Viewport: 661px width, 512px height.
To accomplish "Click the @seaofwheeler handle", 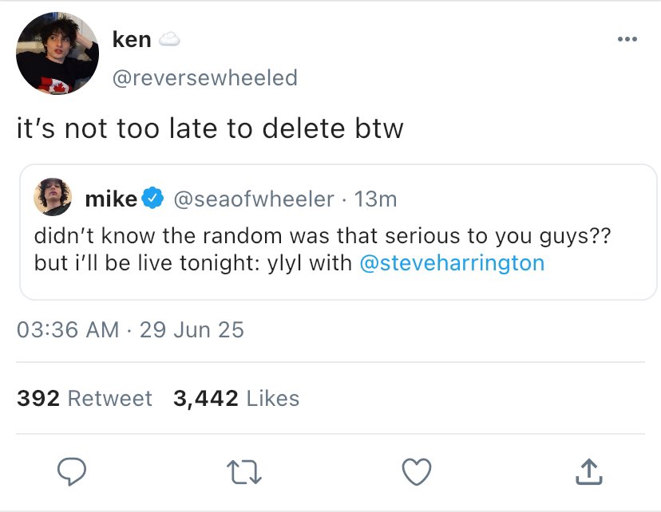I will tap(253, 199).
